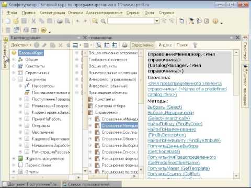The width and height of the screenshot is (251, 188).
Task: Open the Правка menu
Action: [x=29, y=13]
